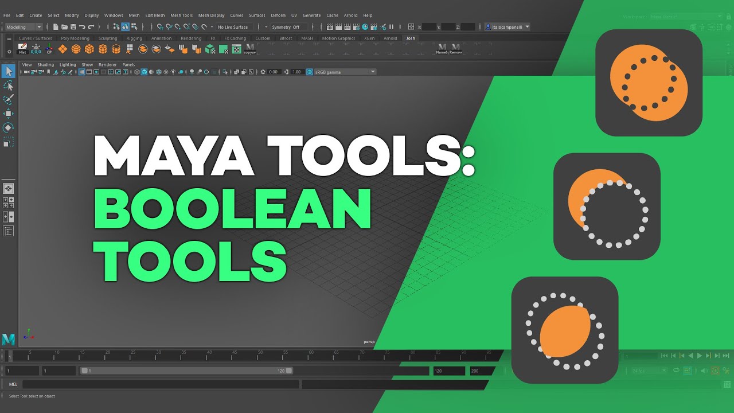Save the scene with the disk icon
Screen dimensions: 734x413
(73, 27)
